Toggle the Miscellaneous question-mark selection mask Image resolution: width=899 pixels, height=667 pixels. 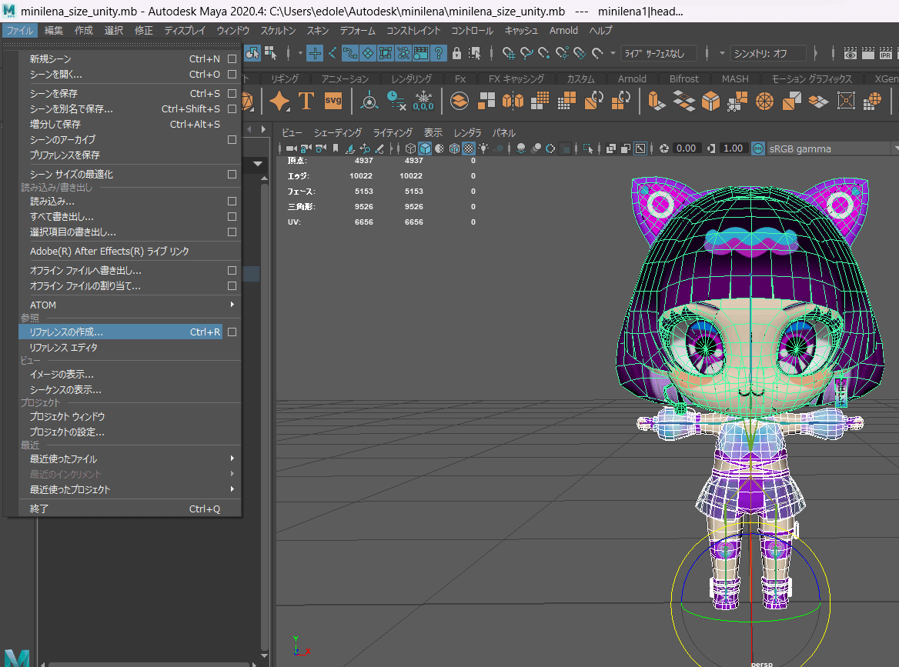[x=439, y=53]
